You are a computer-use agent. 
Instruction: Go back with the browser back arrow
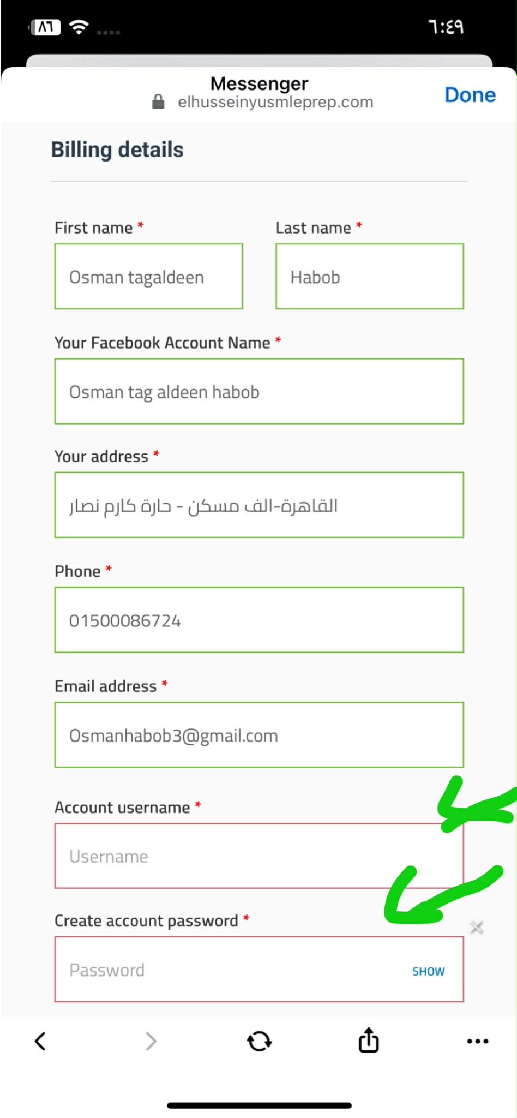pyautogui.click(x=40, y=1041)
